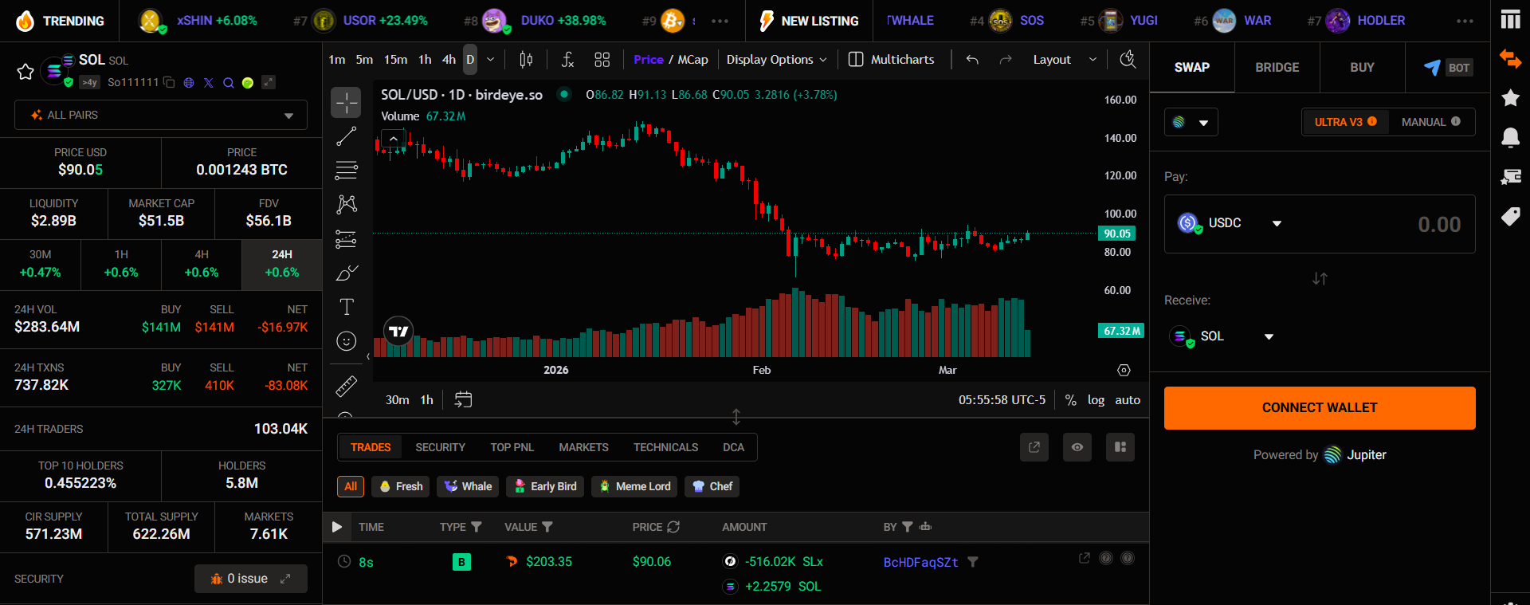Select the brush drawing tool

[x=346, y=273]
